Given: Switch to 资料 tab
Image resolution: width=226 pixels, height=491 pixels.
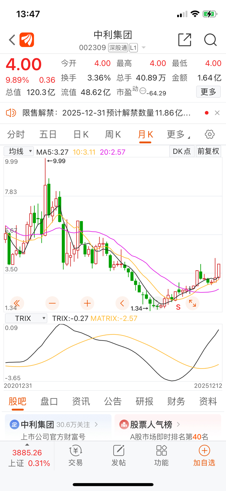Looking at the screenshot, I should (x=208, y=401).
